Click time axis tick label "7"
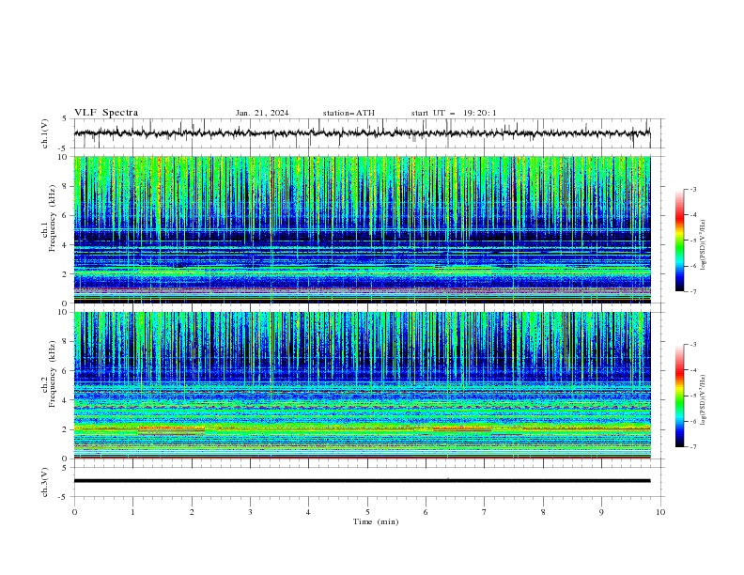The width and height of the screenshot is (744, 575). 485,512
